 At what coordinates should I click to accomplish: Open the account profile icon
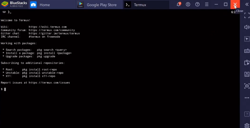[x=188, y=4]
